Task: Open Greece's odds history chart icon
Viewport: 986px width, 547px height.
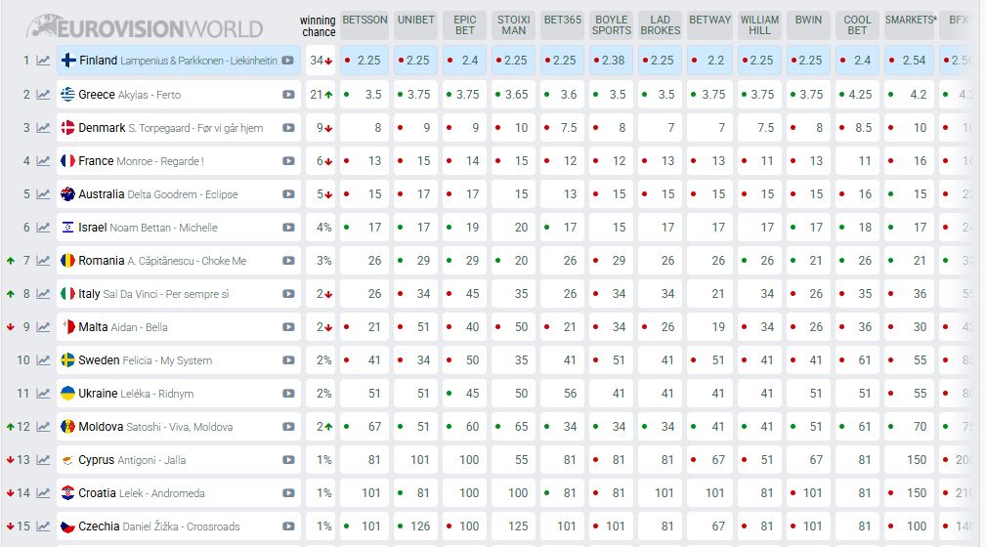Action: click(x=43, y=95)
